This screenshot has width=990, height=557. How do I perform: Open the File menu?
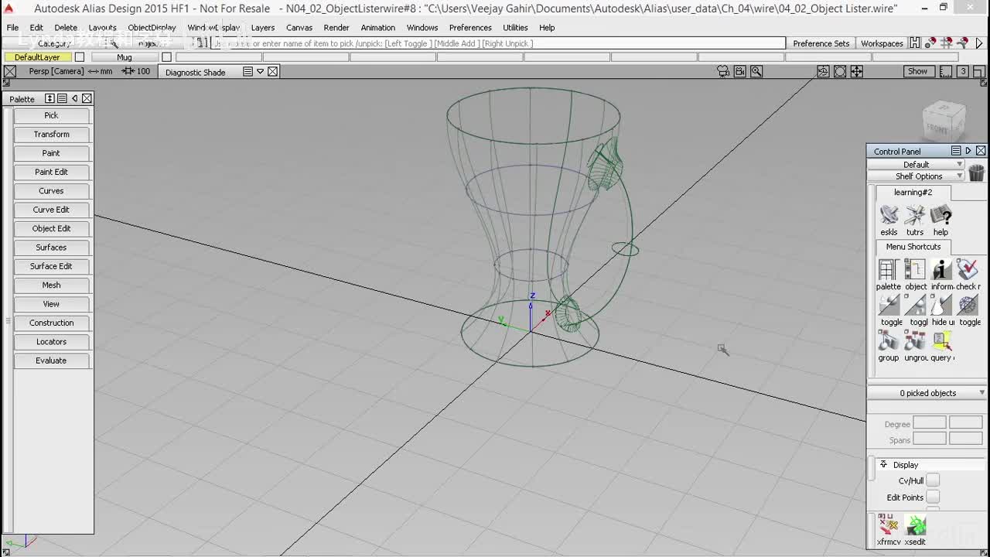click(x=13, y=28)
